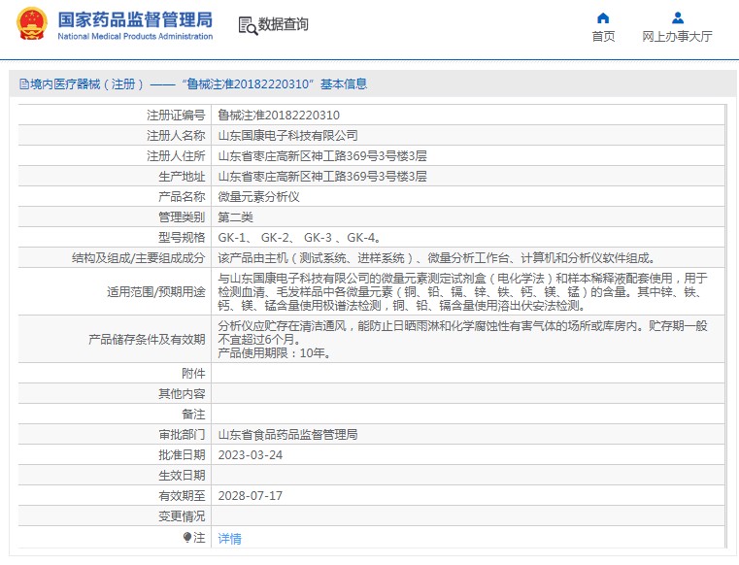739x565 pixels.
Task: Click the 有效期至 label
Action: pyautogui.click(x=182, y=496)
